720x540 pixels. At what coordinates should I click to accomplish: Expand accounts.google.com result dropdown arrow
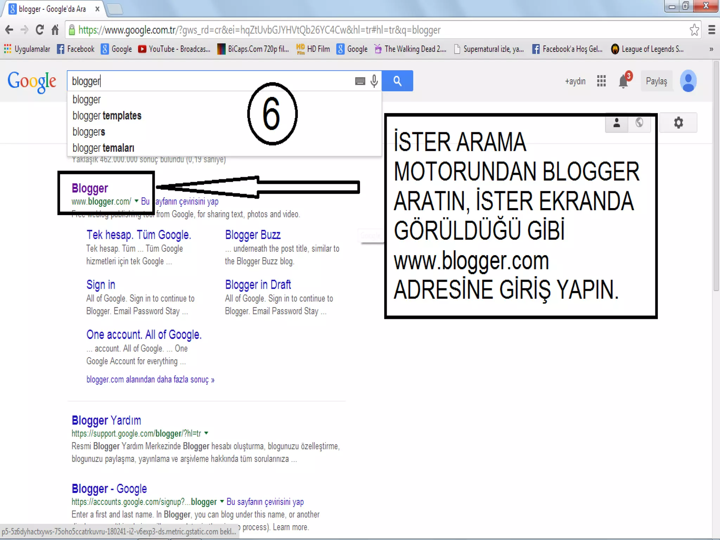click(x=222, y=501)
